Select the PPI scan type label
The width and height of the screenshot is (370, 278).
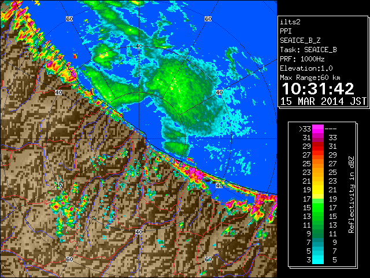point(286,31)
